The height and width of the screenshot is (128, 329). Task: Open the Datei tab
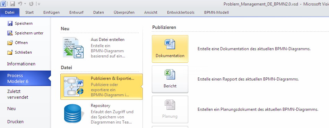click(x=10, y=12)
